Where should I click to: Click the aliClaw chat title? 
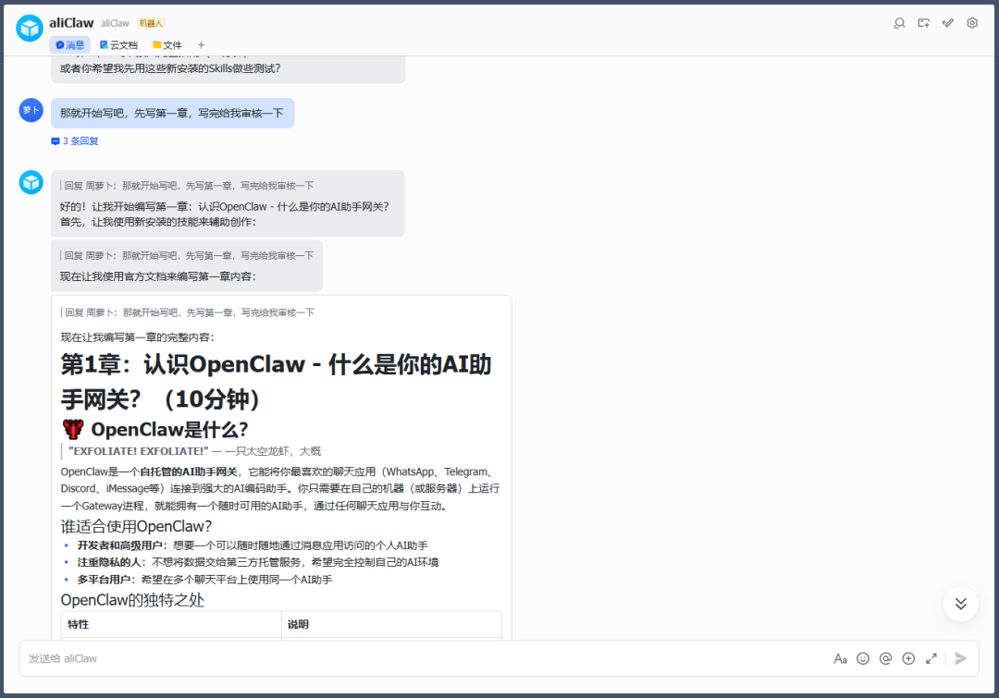click(x=71, y=23)
